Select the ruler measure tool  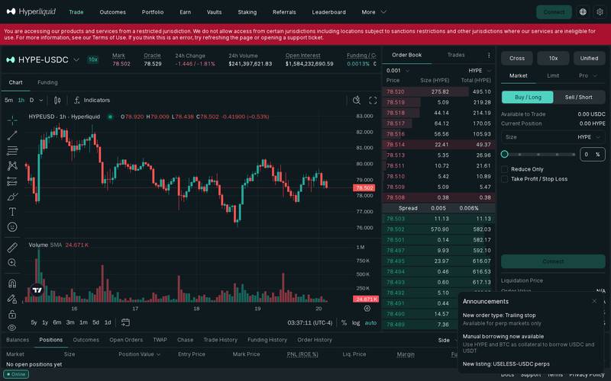click(x=12, y=247)
